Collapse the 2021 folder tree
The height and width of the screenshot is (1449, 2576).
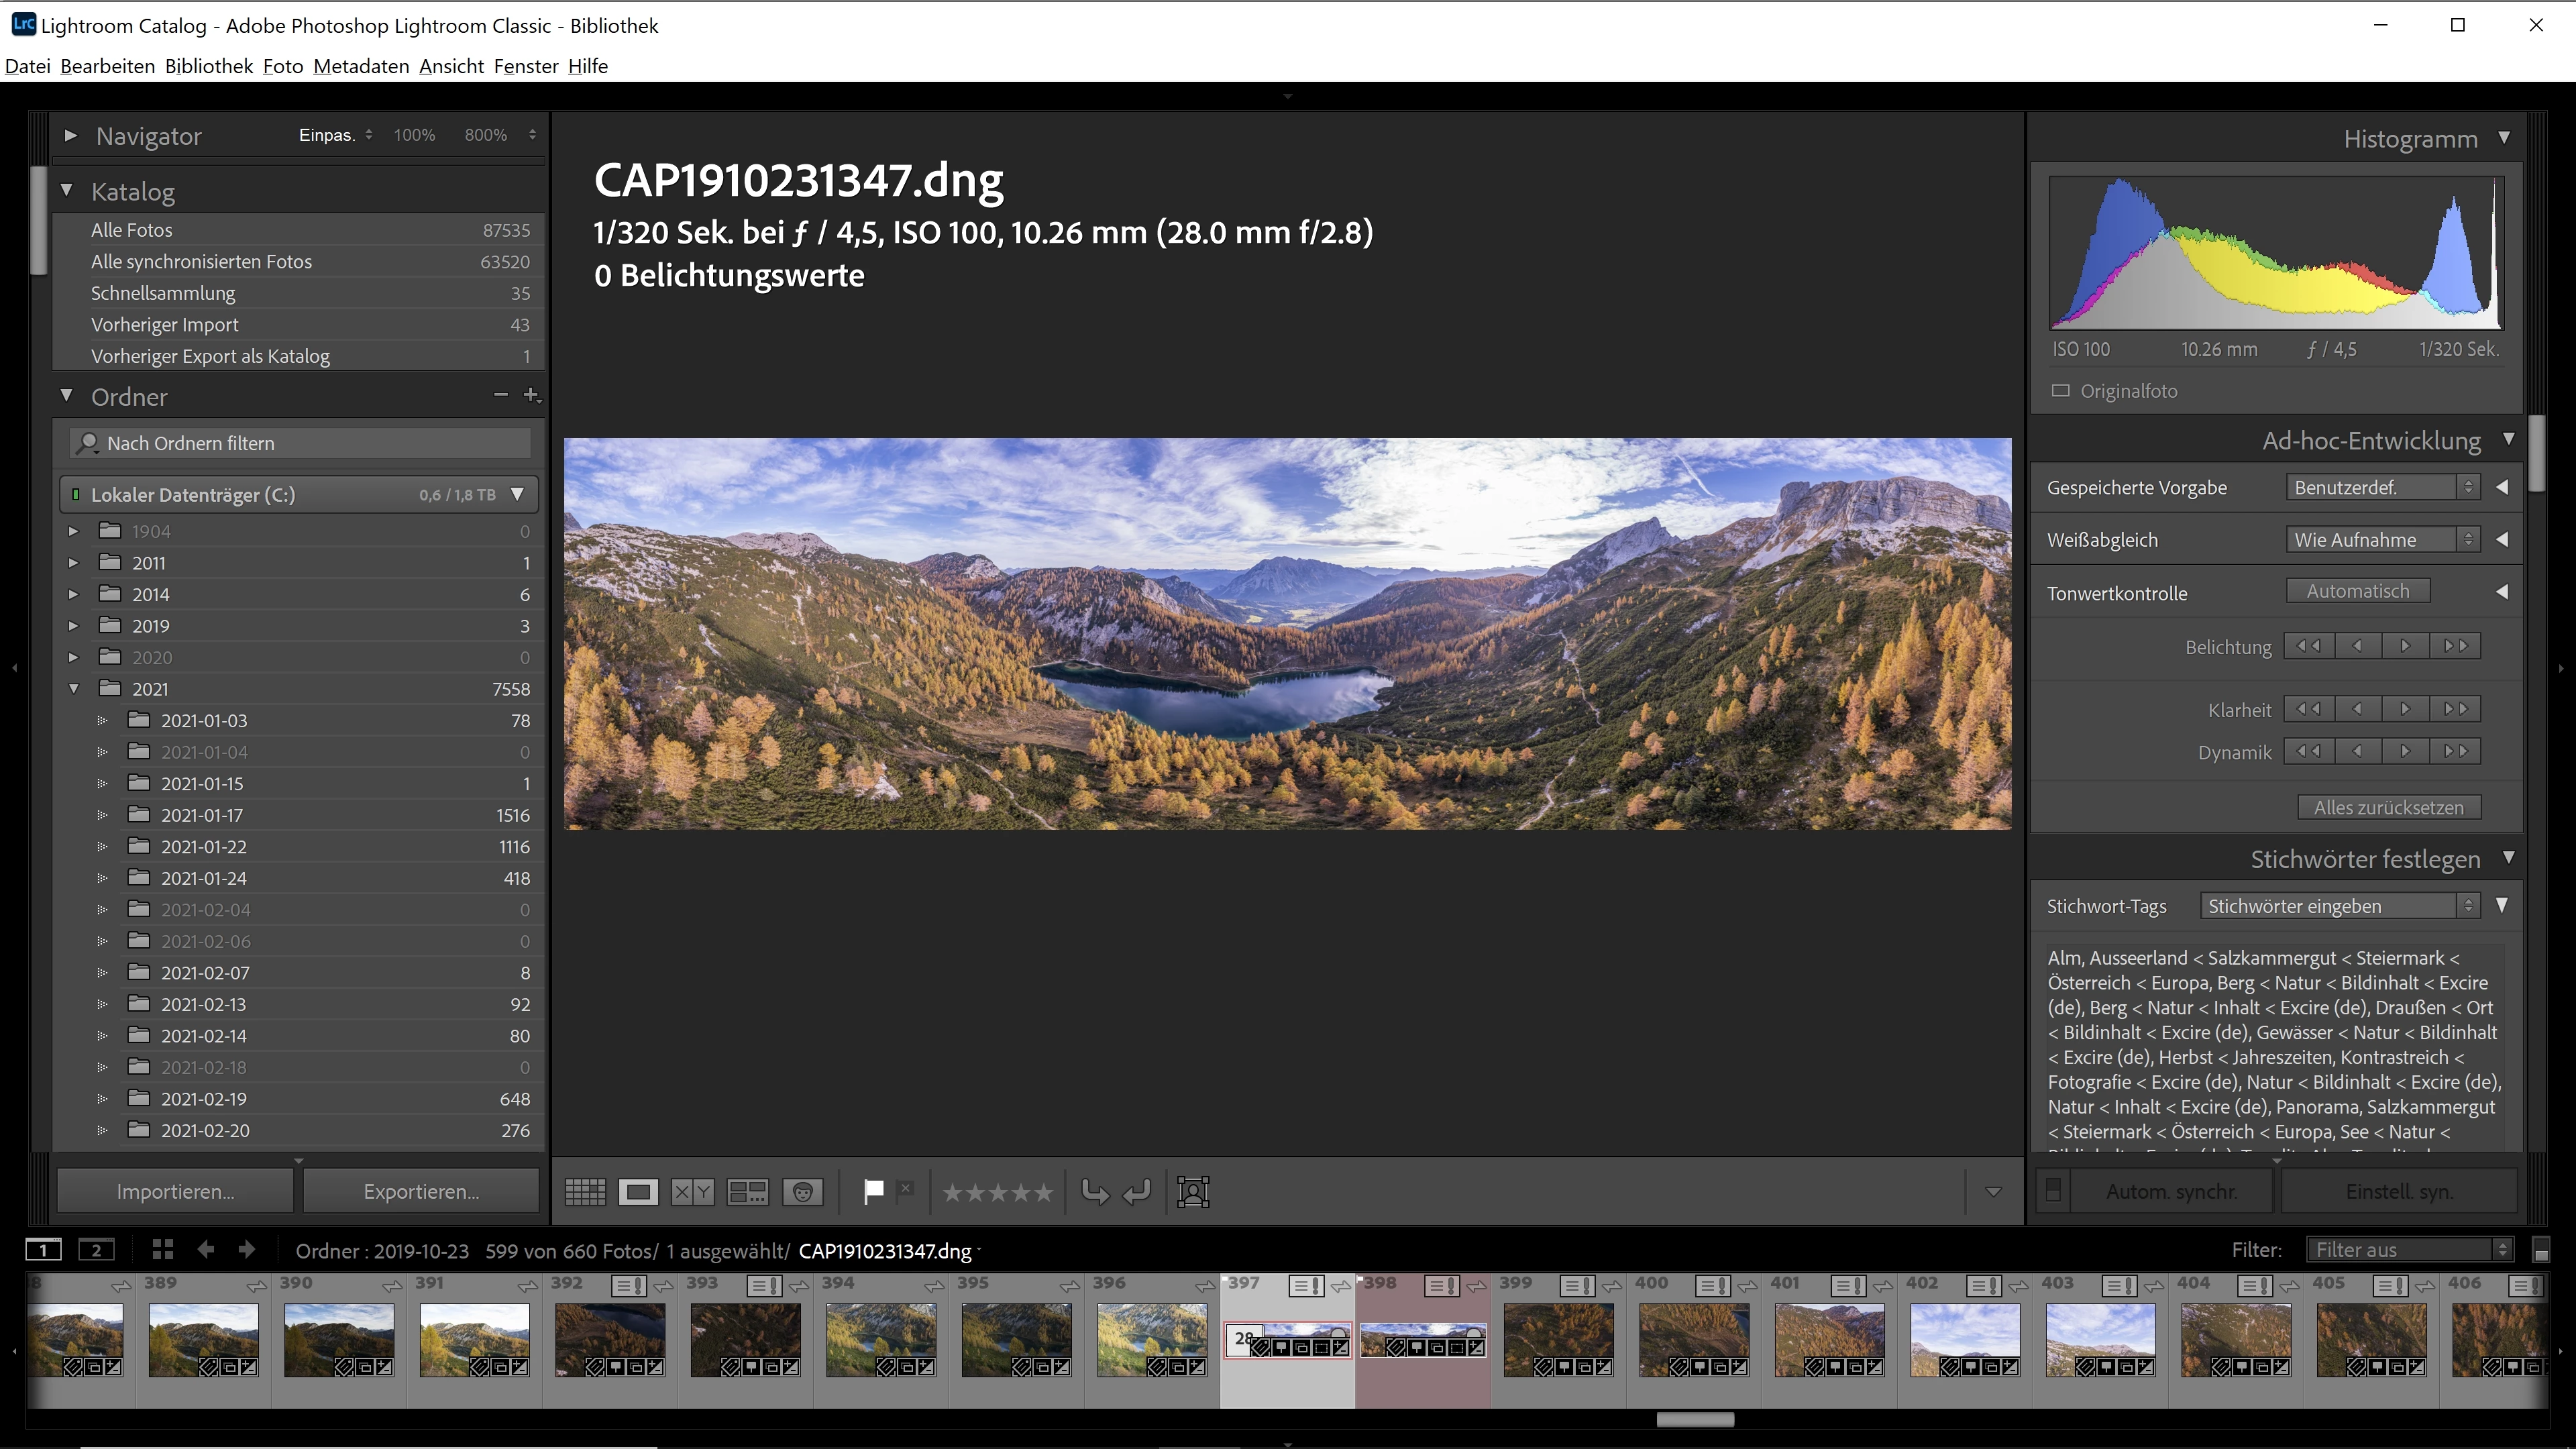pyautogui.click(x=73, y=689)
